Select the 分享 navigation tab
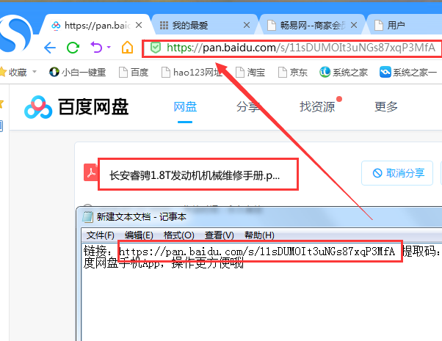Viewport: 442px width, 341px height. coord(247,107)
